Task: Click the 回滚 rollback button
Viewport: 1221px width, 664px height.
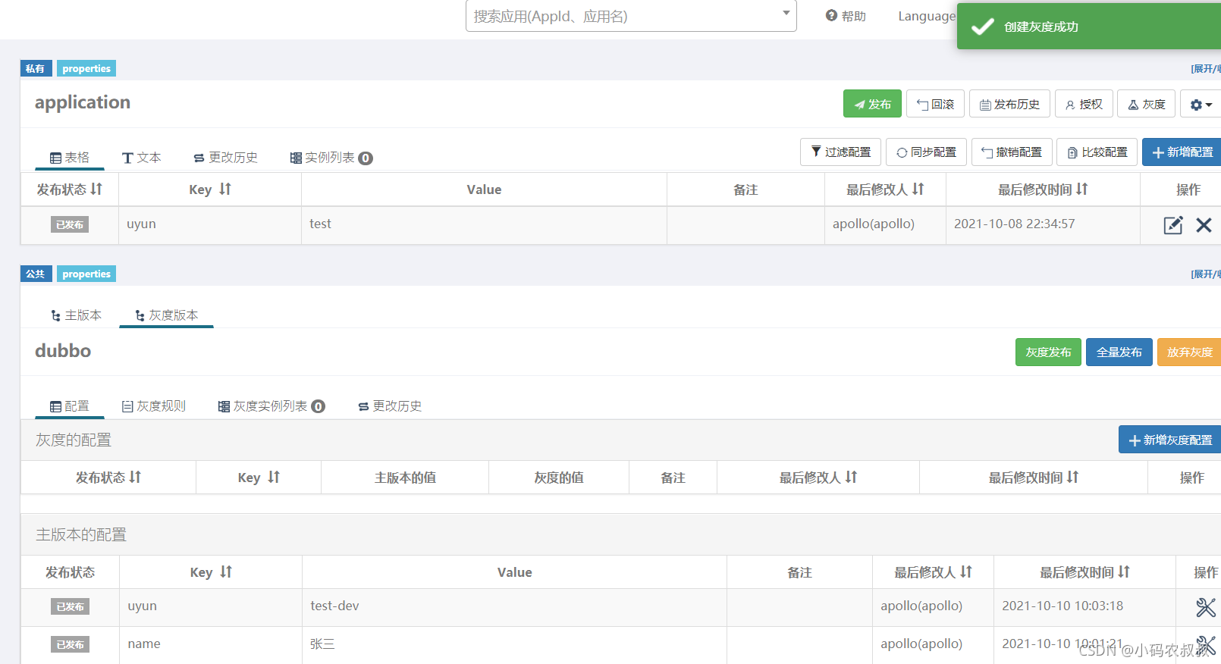Action: point(935,104)
